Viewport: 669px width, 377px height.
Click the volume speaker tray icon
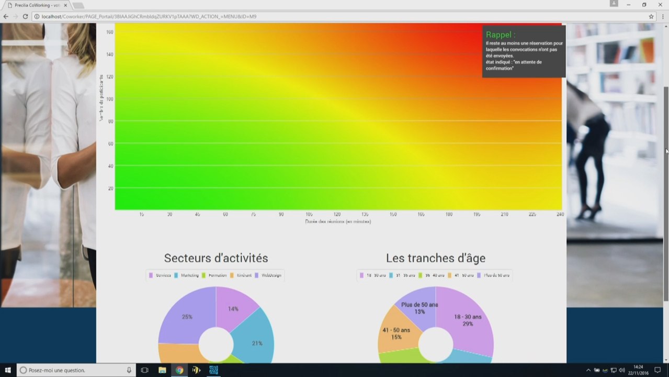(622, 370)
